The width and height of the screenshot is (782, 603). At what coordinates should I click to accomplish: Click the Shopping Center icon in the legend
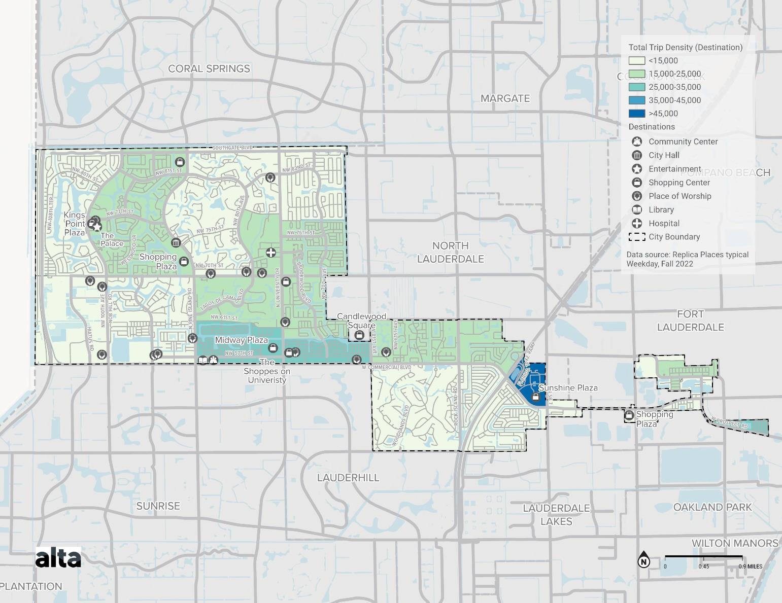click(637, 183)
